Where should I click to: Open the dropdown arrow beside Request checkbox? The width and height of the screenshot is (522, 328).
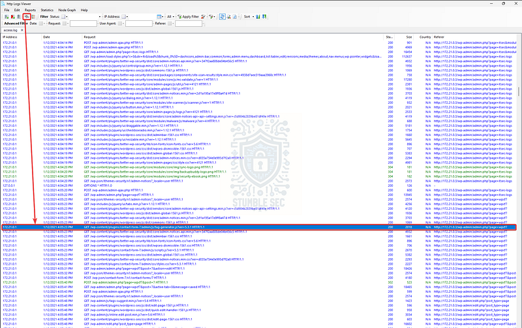coord(68,24)
